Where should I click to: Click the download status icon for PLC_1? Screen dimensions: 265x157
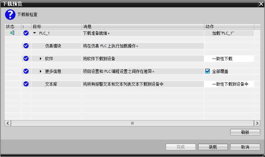coord(12,33)
